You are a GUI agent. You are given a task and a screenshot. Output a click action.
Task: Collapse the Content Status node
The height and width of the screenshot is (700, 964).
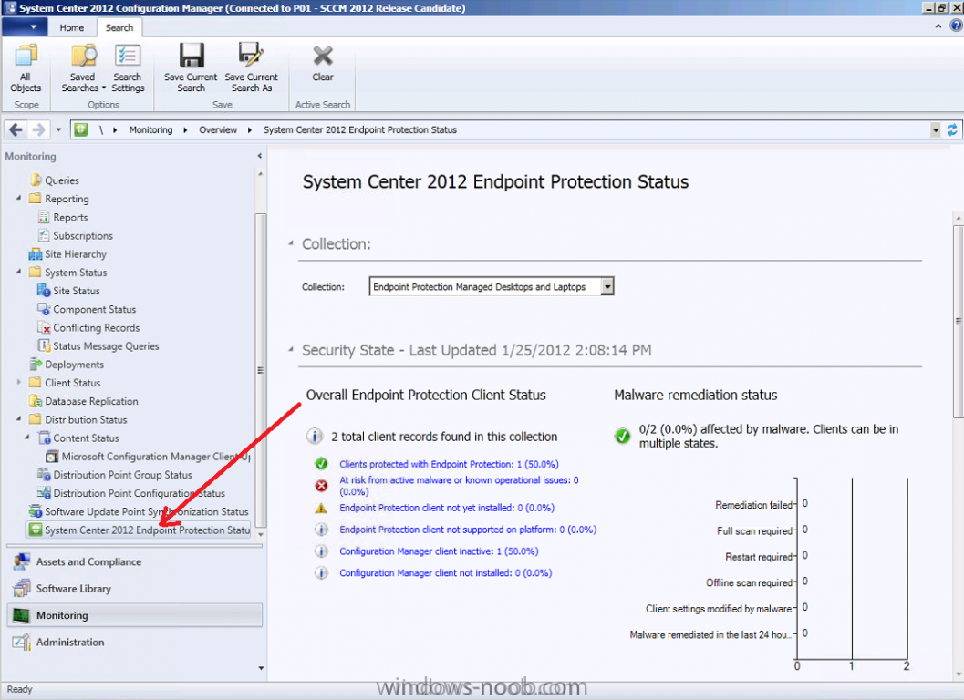pos(27,437)
